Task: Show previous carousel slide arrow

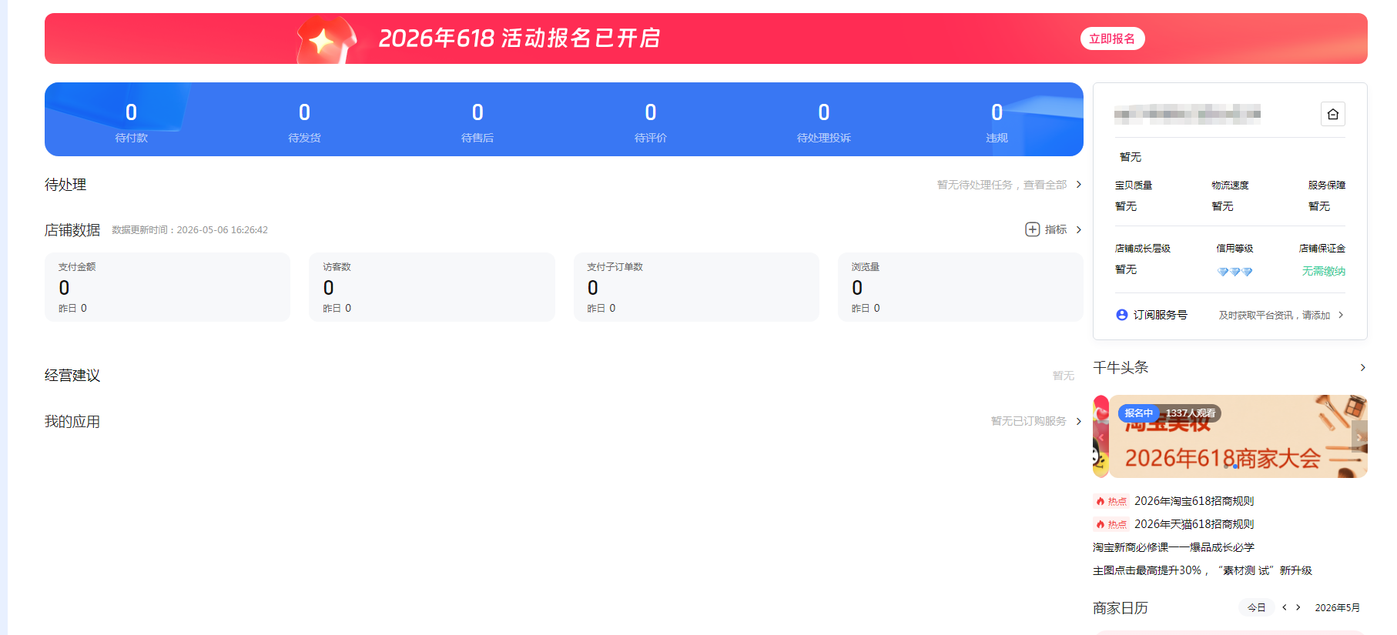Action: [1101, 436]
